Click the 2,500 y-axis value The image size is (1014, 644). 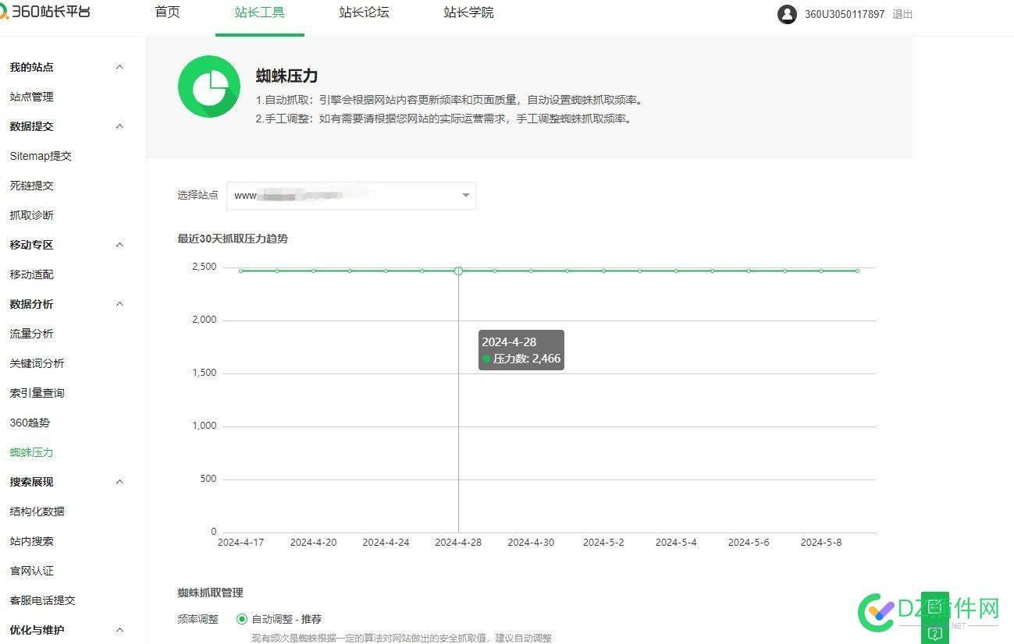[205, 267]
